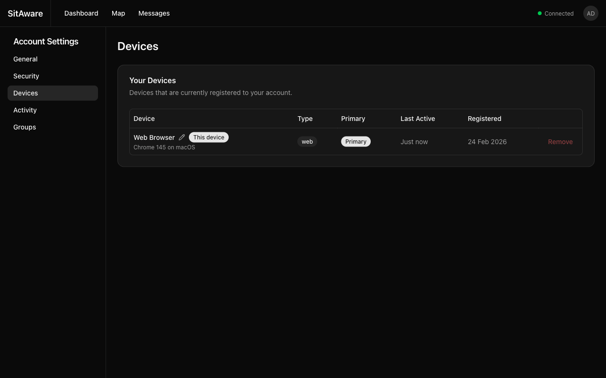Click the Registered column header

pos(484,119)
